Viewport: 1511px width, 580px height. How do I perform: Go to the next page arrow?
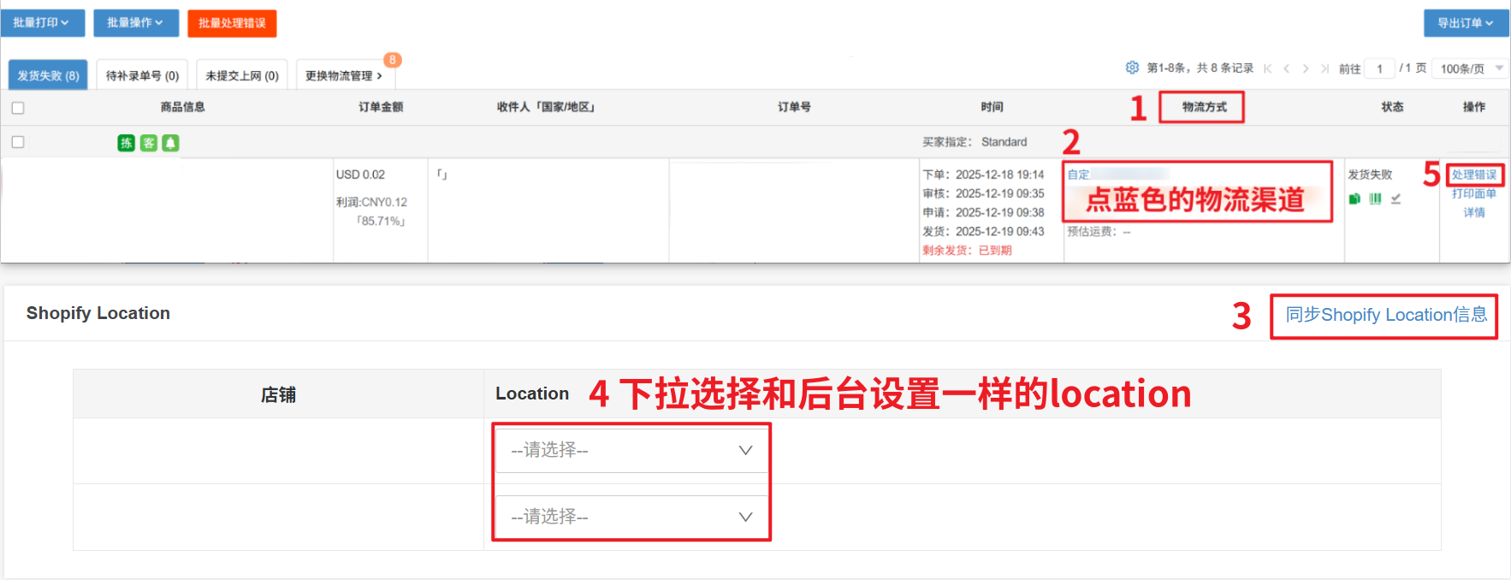coord(1306,68)
